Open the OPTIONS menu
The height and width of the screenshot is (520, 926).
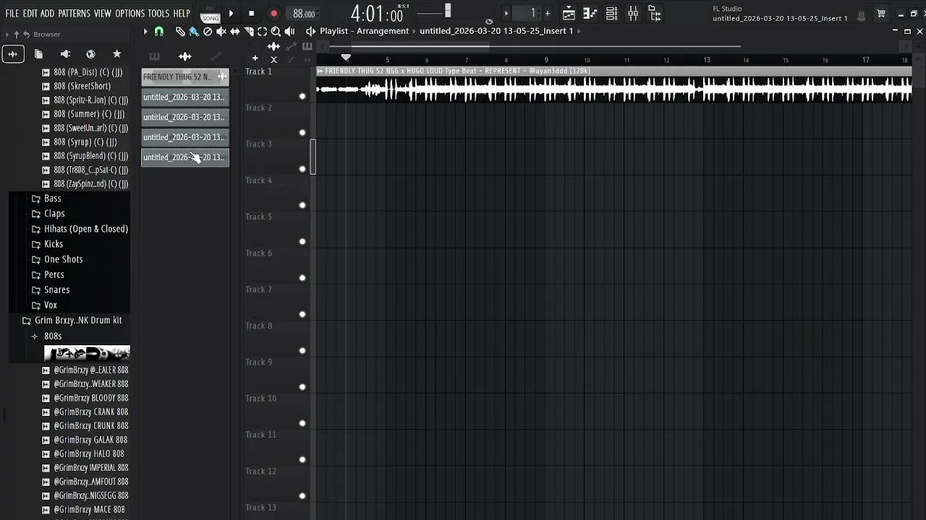pyautogui.click(x=130, y=14)
